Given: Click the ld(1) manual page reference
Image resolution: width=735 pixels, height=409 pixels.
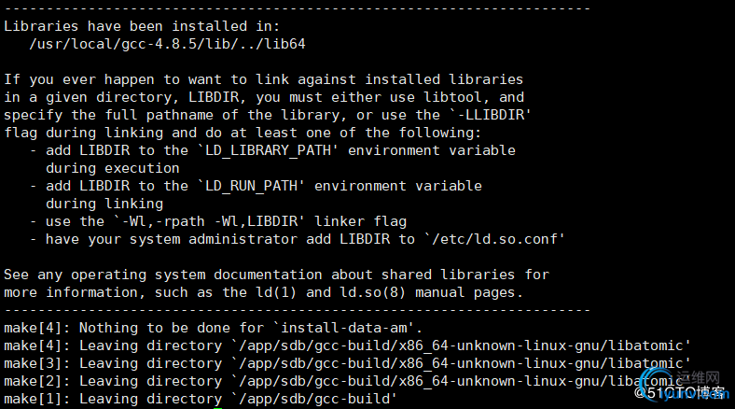Looking at the screenshot, I should click(276, 292).
